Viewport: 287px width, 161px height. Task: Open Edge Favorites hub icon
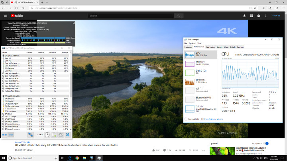pos(264,8)
